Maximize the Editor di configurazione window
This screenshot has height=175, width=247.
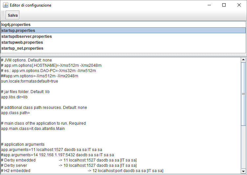tap(224, 5)
